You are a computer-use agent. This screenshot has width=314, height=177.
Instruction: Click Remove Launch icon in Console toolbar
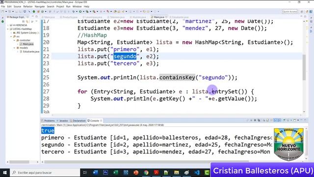tap(255, 120)
